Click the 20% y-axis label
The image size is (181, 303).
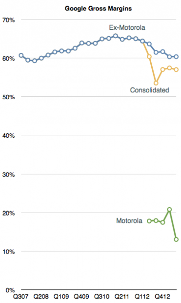tap(8, 213)
